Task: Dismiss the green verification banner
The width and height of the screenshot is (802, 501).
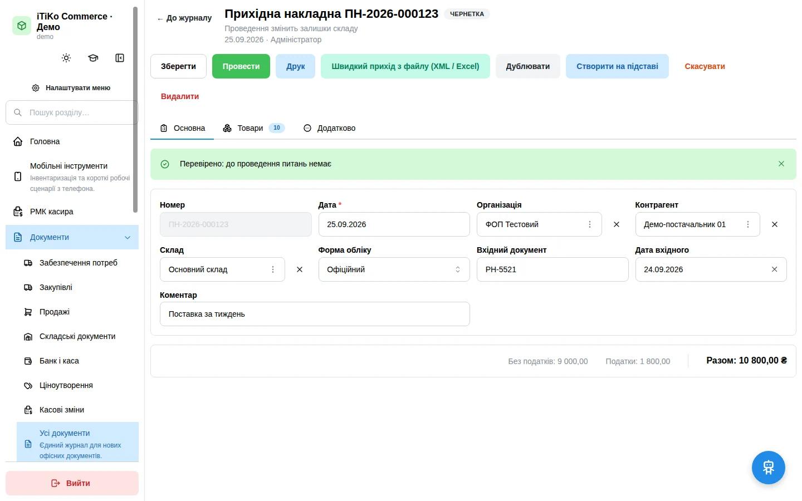Action: [781, 164]
